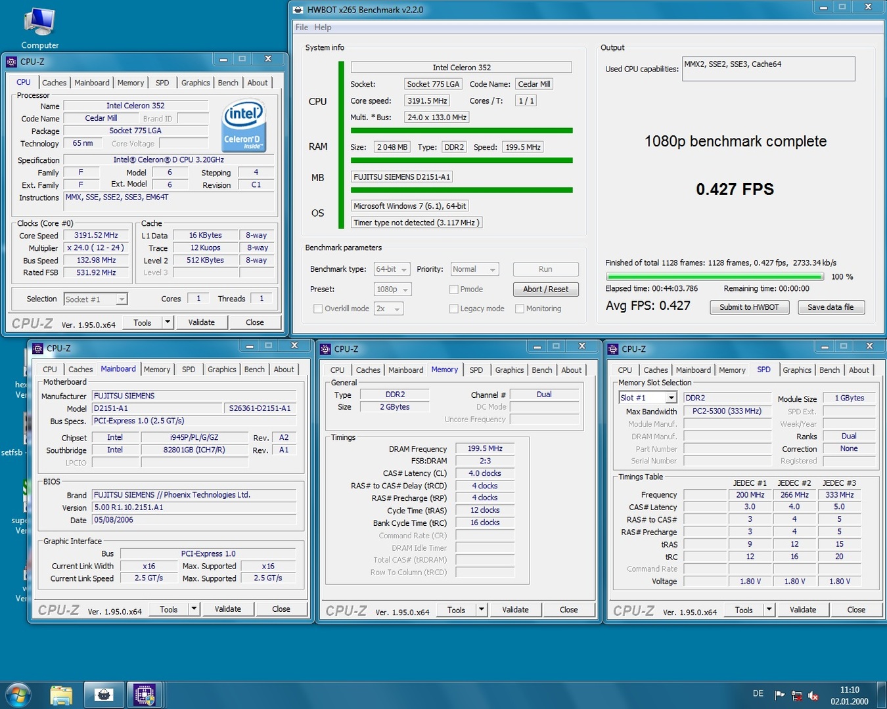The width and height of the screenshot is (887, 709).
Task: Click Validate in CPU-Z CPU window
Action: [201, 322]
